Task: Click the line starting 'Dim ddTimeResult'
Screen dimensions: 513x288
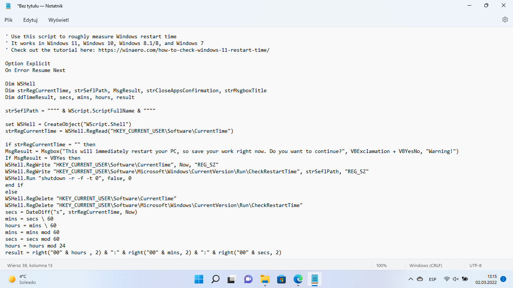Action: pos(70,97)
